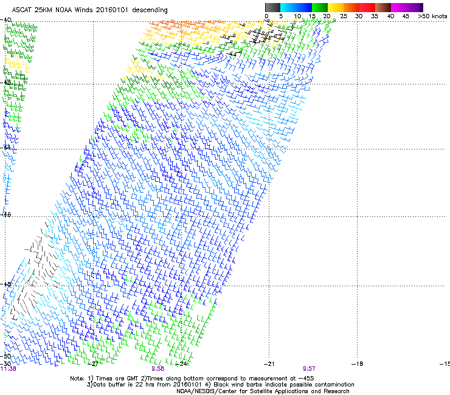Pick the magenta 40-45 knots legend color
The width and height of the screenshot is (450, 395).
399,7
